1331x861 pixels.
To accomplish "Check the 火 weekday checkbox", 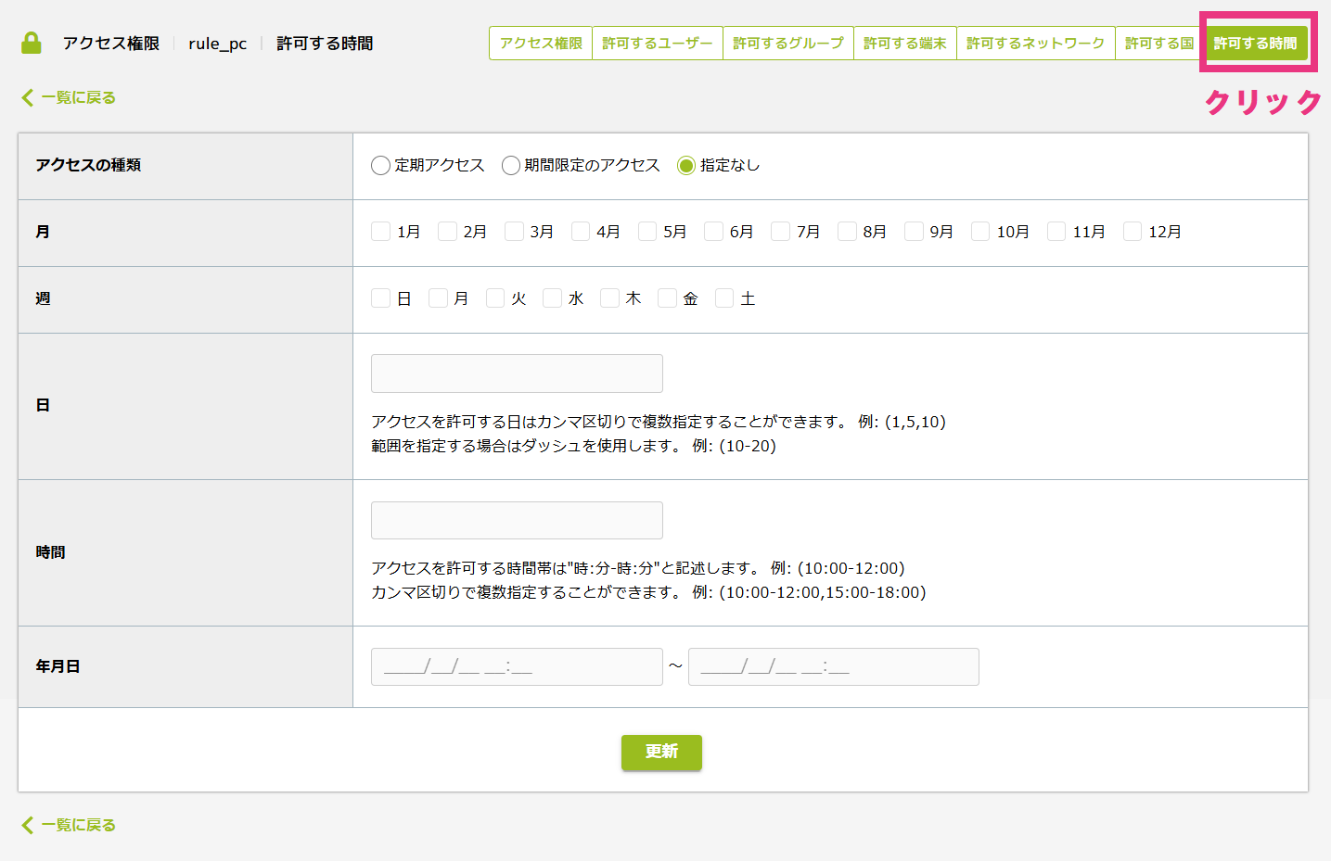I will point(495,298).
